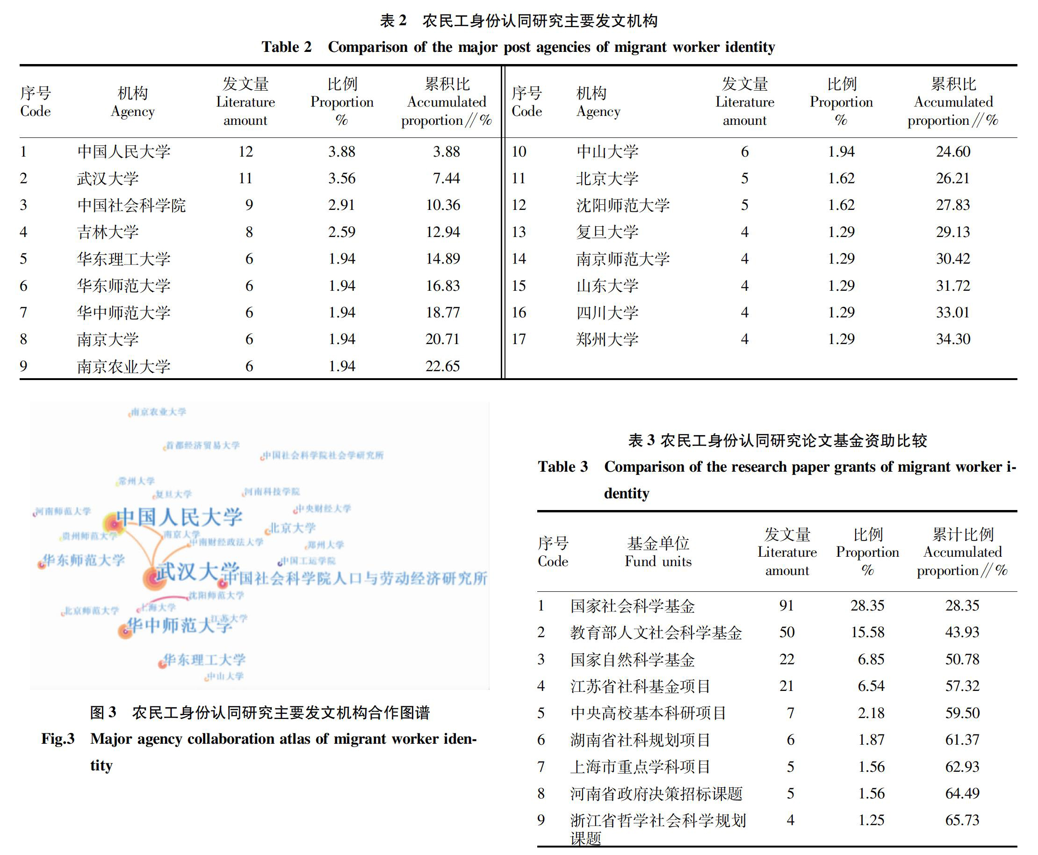Click 华东师范大学 in Table 2

(x=123, y=286)
